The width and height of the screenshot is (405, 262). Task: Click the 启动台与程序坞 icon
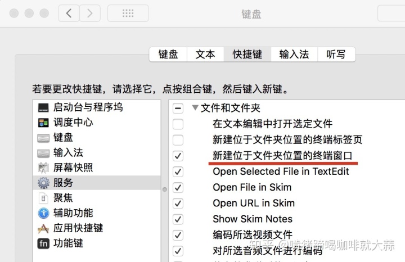[x=43, y=107]
